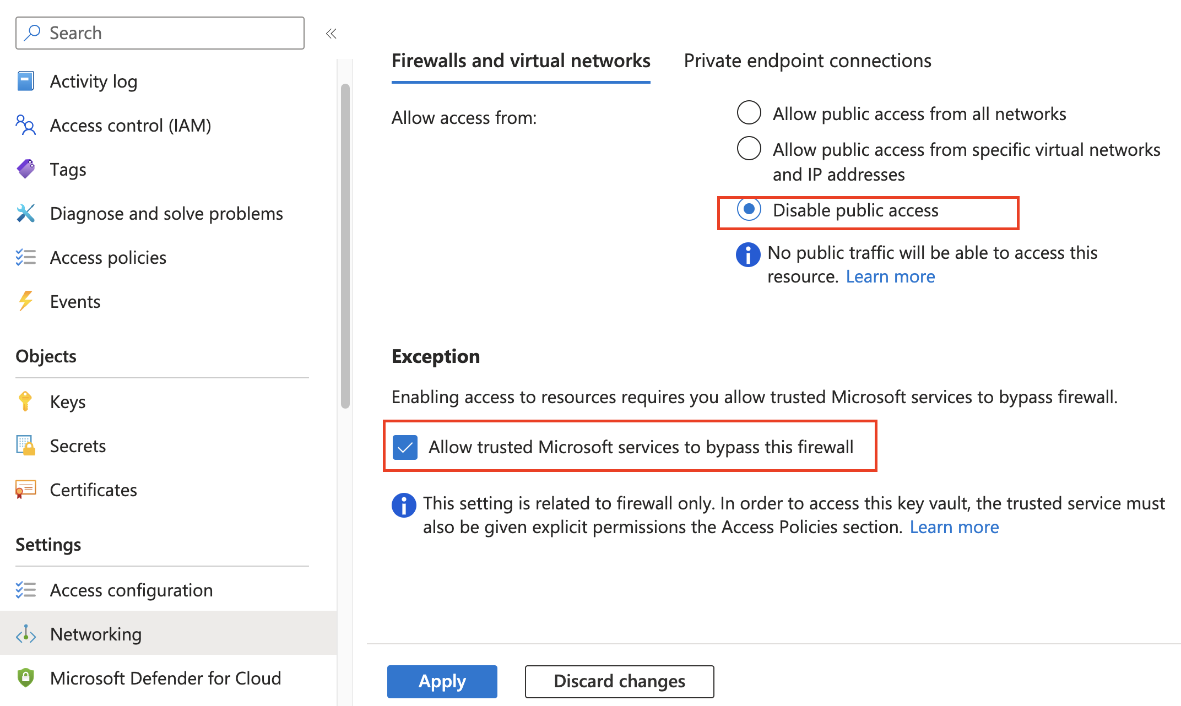The image size is (1181, 706).
Task: Select the Firewalls and virtual networks tab
Action: [521, 61]
